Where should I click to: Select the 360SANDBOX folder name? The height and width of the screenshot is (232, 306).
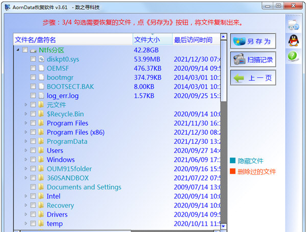point(67,178)
